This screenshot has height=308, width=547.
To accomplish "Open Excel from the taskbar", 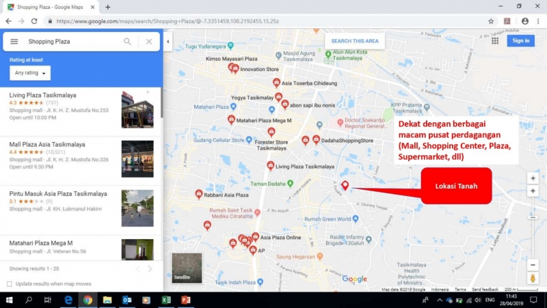I will pyautogui.click(x=166, y=300).
